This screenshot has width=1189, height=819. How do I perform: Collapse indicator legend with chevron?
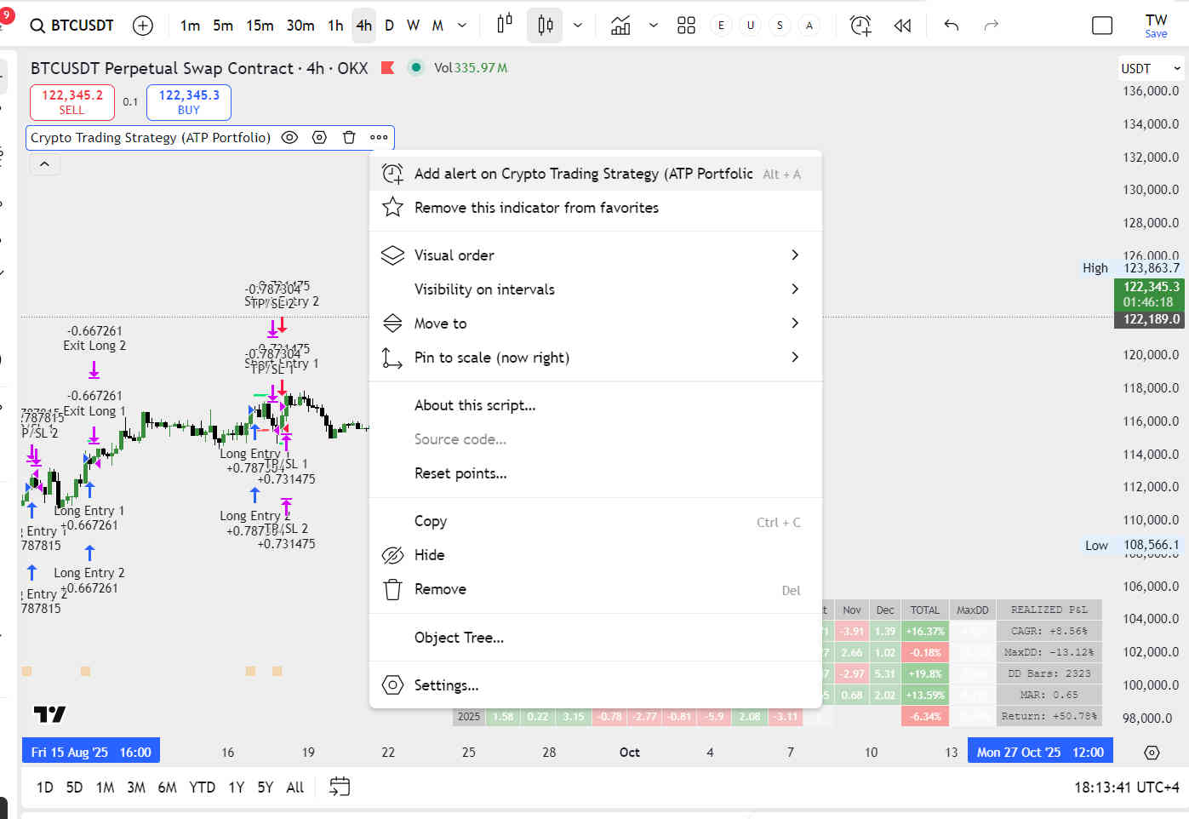44,164
